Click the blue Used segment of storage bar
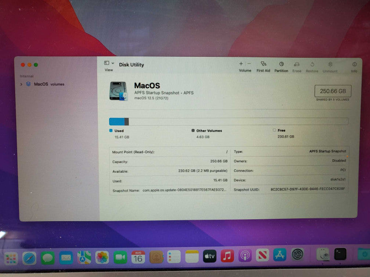This screenshot has height=277, width=370. click(117, 121)
